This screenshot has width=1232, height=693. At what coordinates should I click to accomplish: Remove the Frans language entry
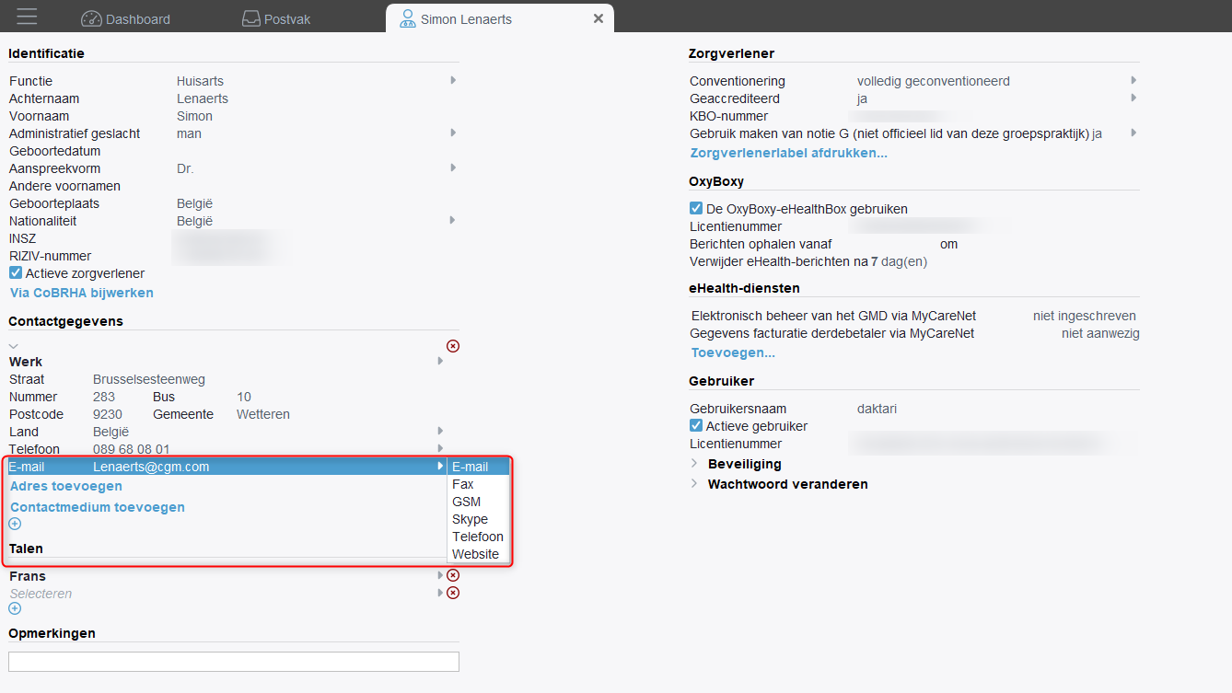point(453,575)
